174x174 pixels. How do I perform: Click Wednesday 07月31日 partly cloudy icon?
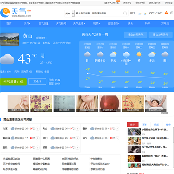[152, 54]
